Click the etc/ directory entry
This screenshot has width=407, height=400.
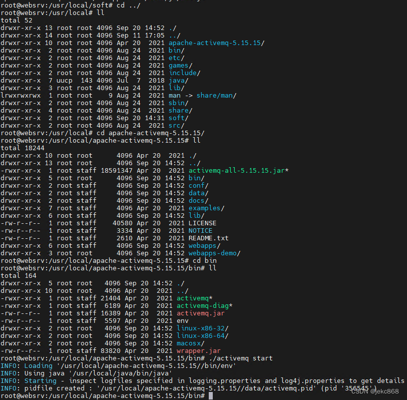tap(177, 58)
